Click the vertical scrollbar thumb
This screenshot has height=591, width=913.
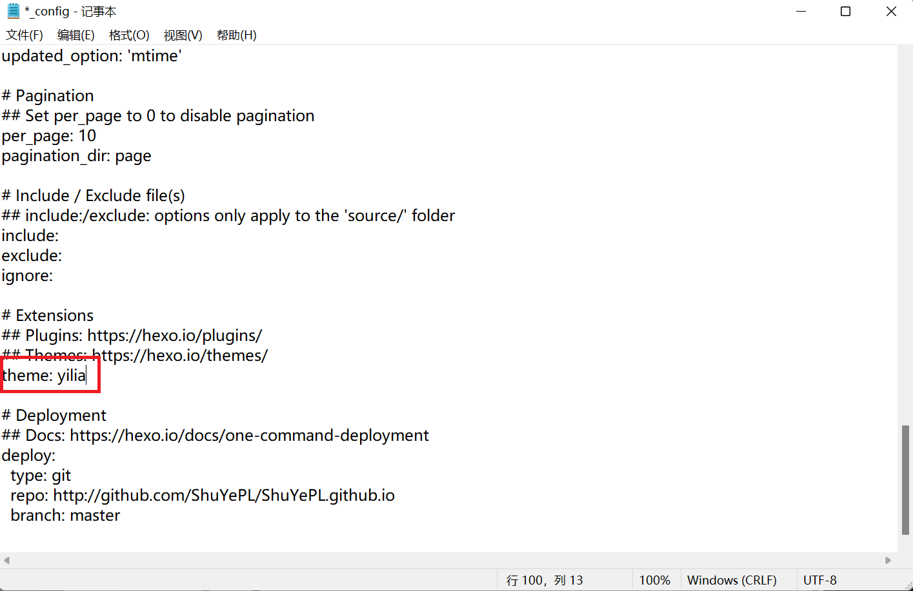905,480
